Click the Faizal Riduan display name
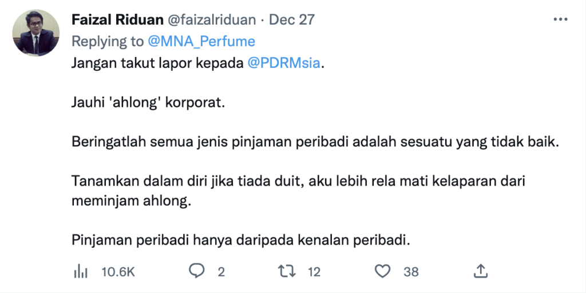586x293 pixels. (117, 20)
